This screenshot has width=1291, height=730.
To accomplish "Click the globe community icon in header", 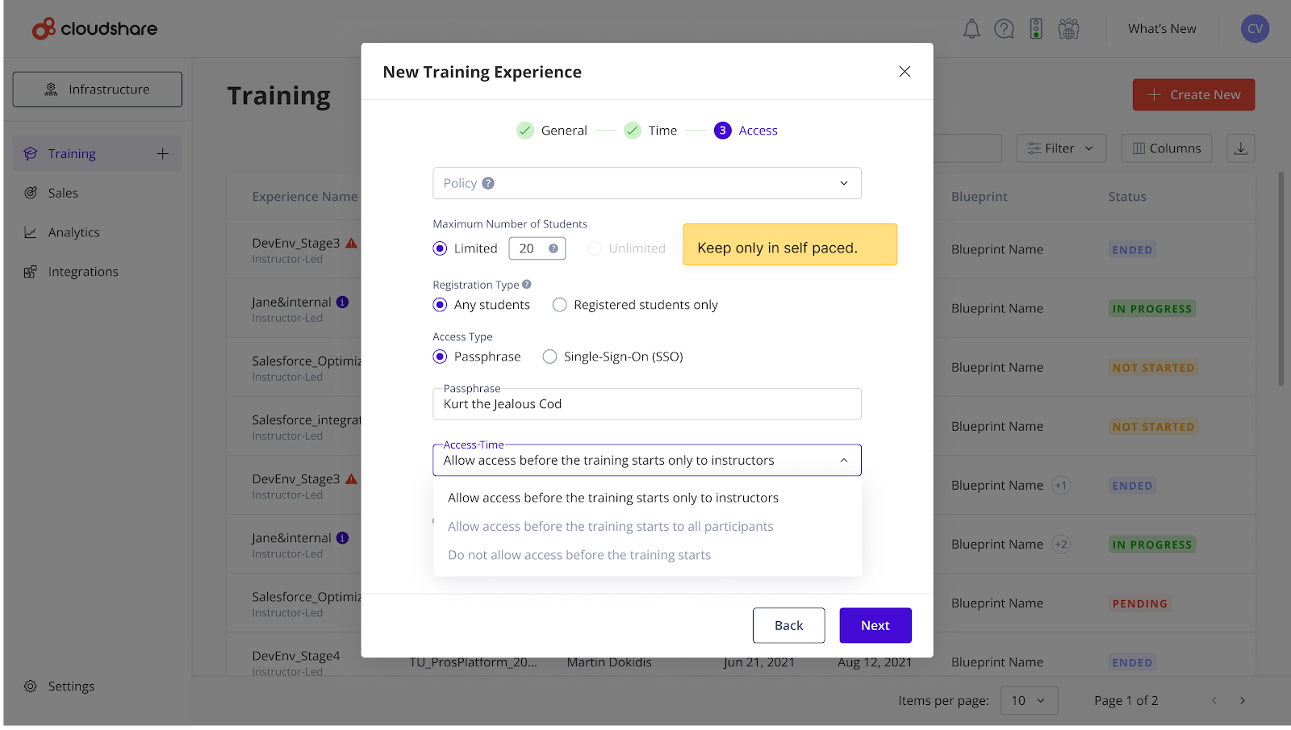I will click(1068, 29).
